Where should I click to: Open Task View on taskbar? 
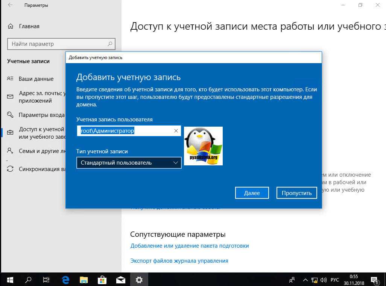pos(46,280)
